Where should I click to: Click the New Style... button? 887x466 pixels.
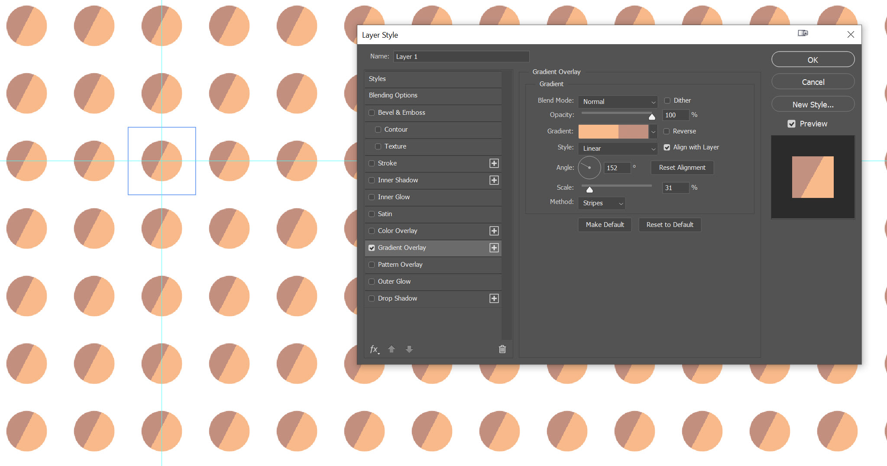[813, 104]
